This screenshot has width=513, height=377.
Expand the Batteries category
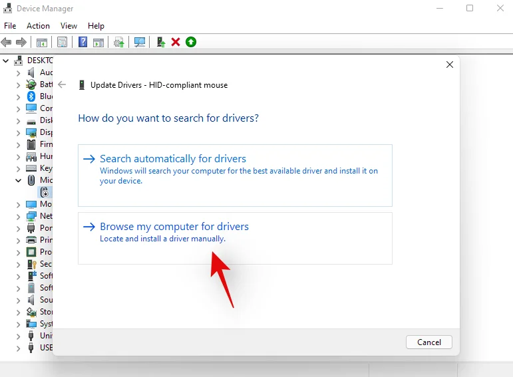[x=19, y=85]
